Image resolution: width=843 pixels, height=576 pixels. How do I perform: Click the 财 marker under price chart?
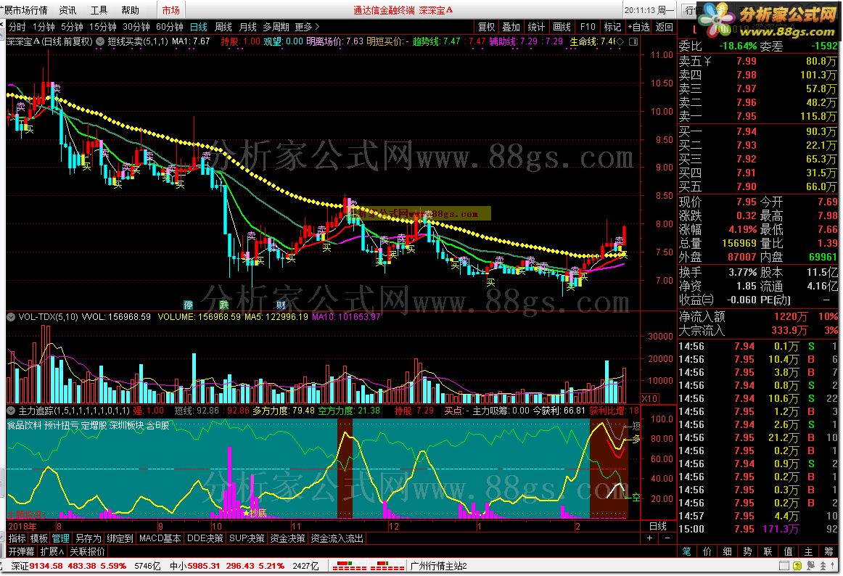tap(281, 305)
